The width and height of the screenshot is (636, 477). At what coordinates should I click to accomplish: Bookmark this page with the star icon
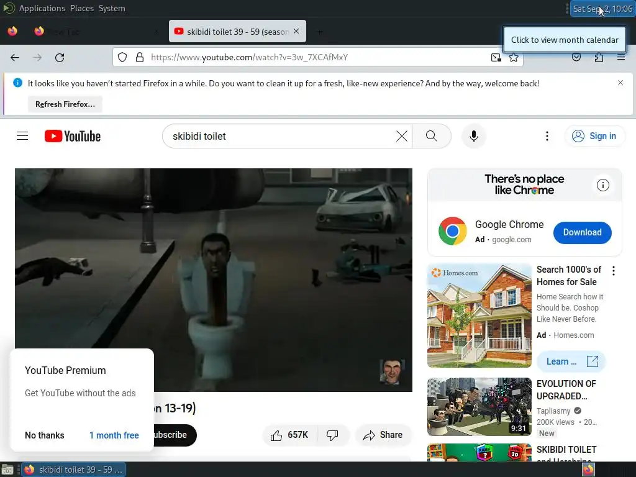pyautogui.click(x=514, y=57)
